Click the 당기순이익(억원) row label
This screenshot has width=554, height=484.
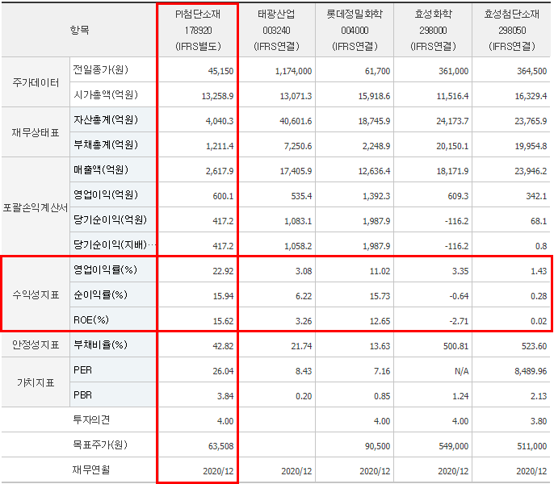(x=110, y=220)
